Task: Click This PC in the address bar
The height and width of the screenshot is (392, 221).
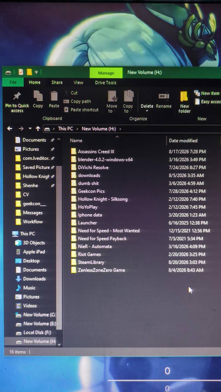Action: (65, 128)
